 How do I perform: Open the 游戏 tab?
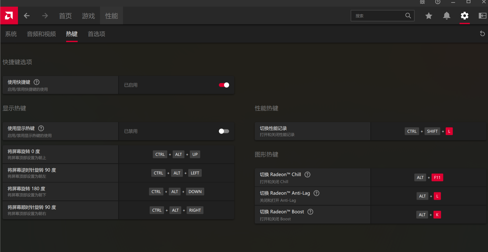point(88,16)
